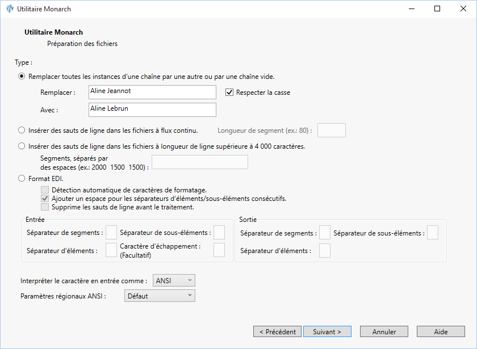Image resolution: width=477 pixels, height=349 pixels.
Task: Click Entrée Séparateur de sous-éléments box
Action: pos(219,233)
